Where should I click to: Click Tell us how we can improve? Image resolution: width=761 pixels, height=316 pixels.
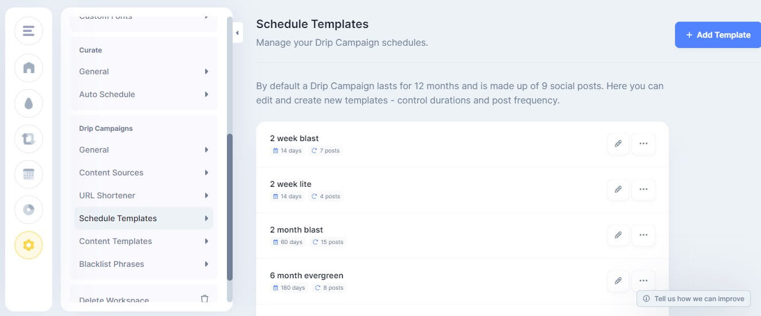click(693, 298)
